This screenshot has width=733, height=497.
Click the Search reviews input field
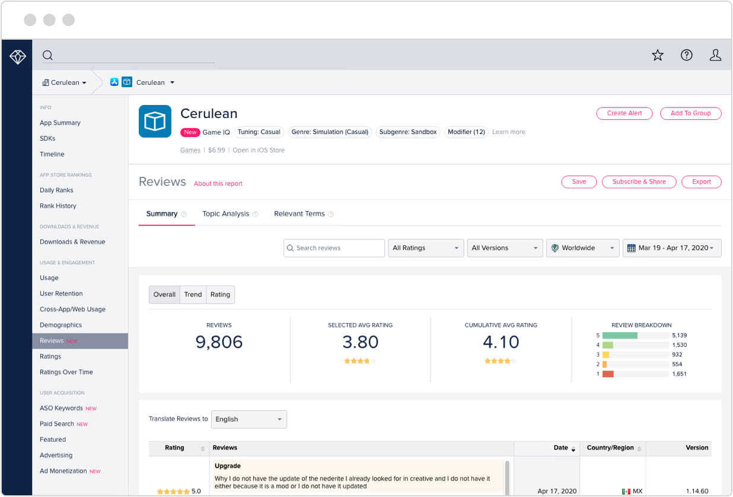[334, 248]
